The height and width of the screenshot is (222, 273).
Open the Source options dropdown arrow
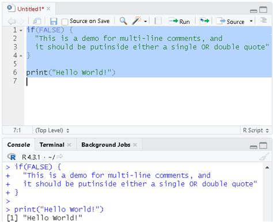pos(251,21)
